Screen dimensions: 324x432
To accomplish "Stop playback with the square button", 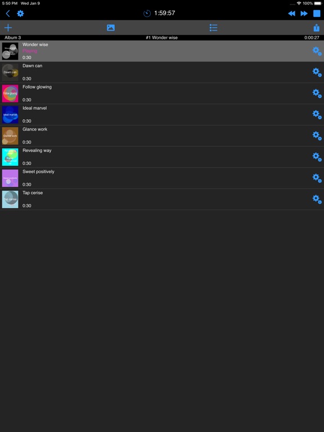I will [x=317, y=13].
